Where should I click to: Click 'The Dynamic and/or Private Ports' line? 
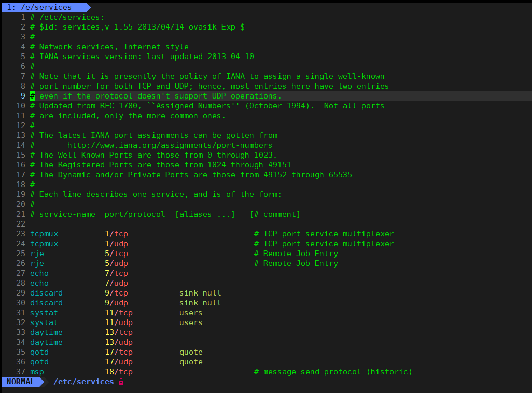click(x=191, y=175)
